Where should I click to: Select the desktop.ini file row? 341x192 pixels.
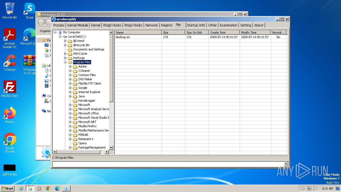pyautogui.click(x=201, y=37)
